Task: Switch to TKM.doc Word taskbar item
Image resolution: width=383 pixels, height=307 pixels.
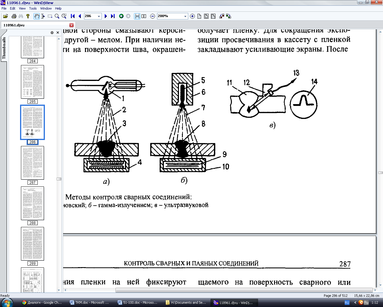Action: 90,303
